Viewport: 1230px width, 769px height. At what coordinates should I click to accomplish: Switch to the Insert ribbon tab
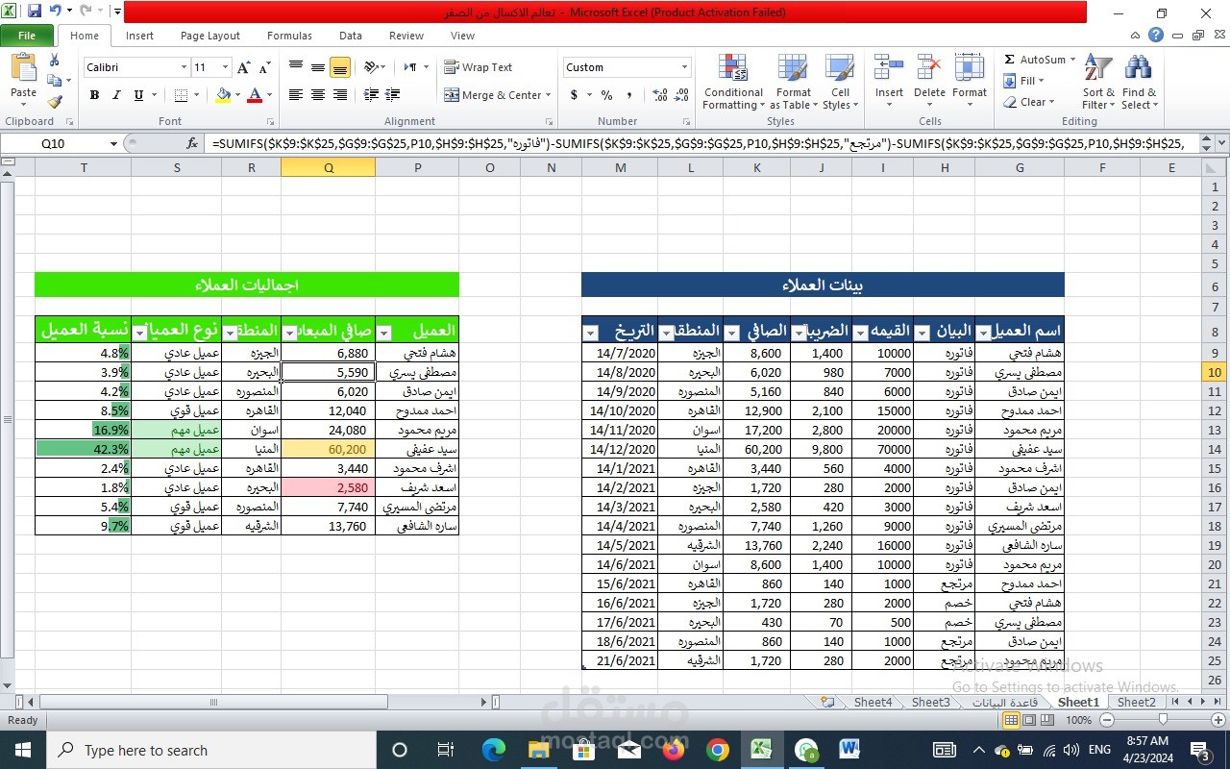click(139, 36)
